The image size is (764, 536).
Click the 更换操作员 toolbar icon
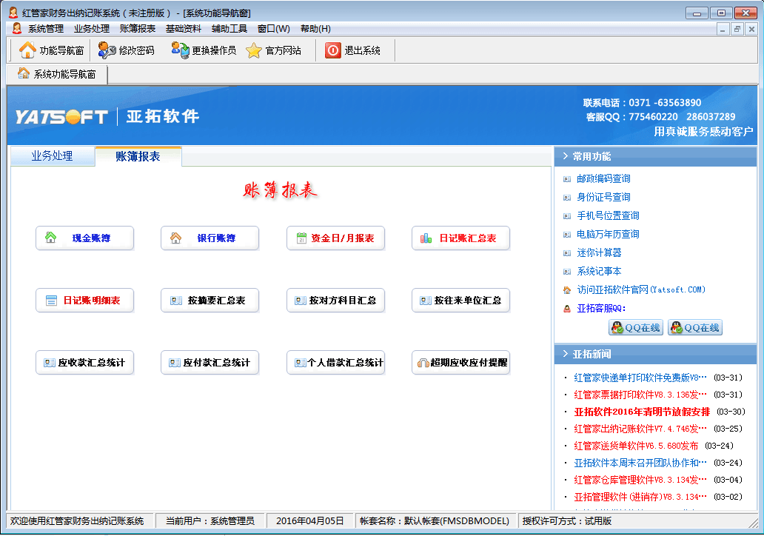(180, 50)
